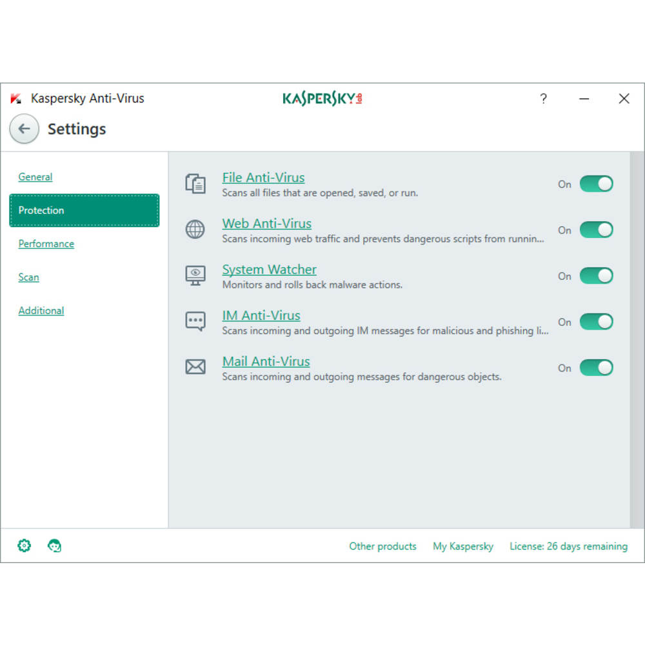Click the Kaspersky logo in the title bar
Image resolution: width=645 pixels, height=645 pixels.
click(x=322, y=98)
